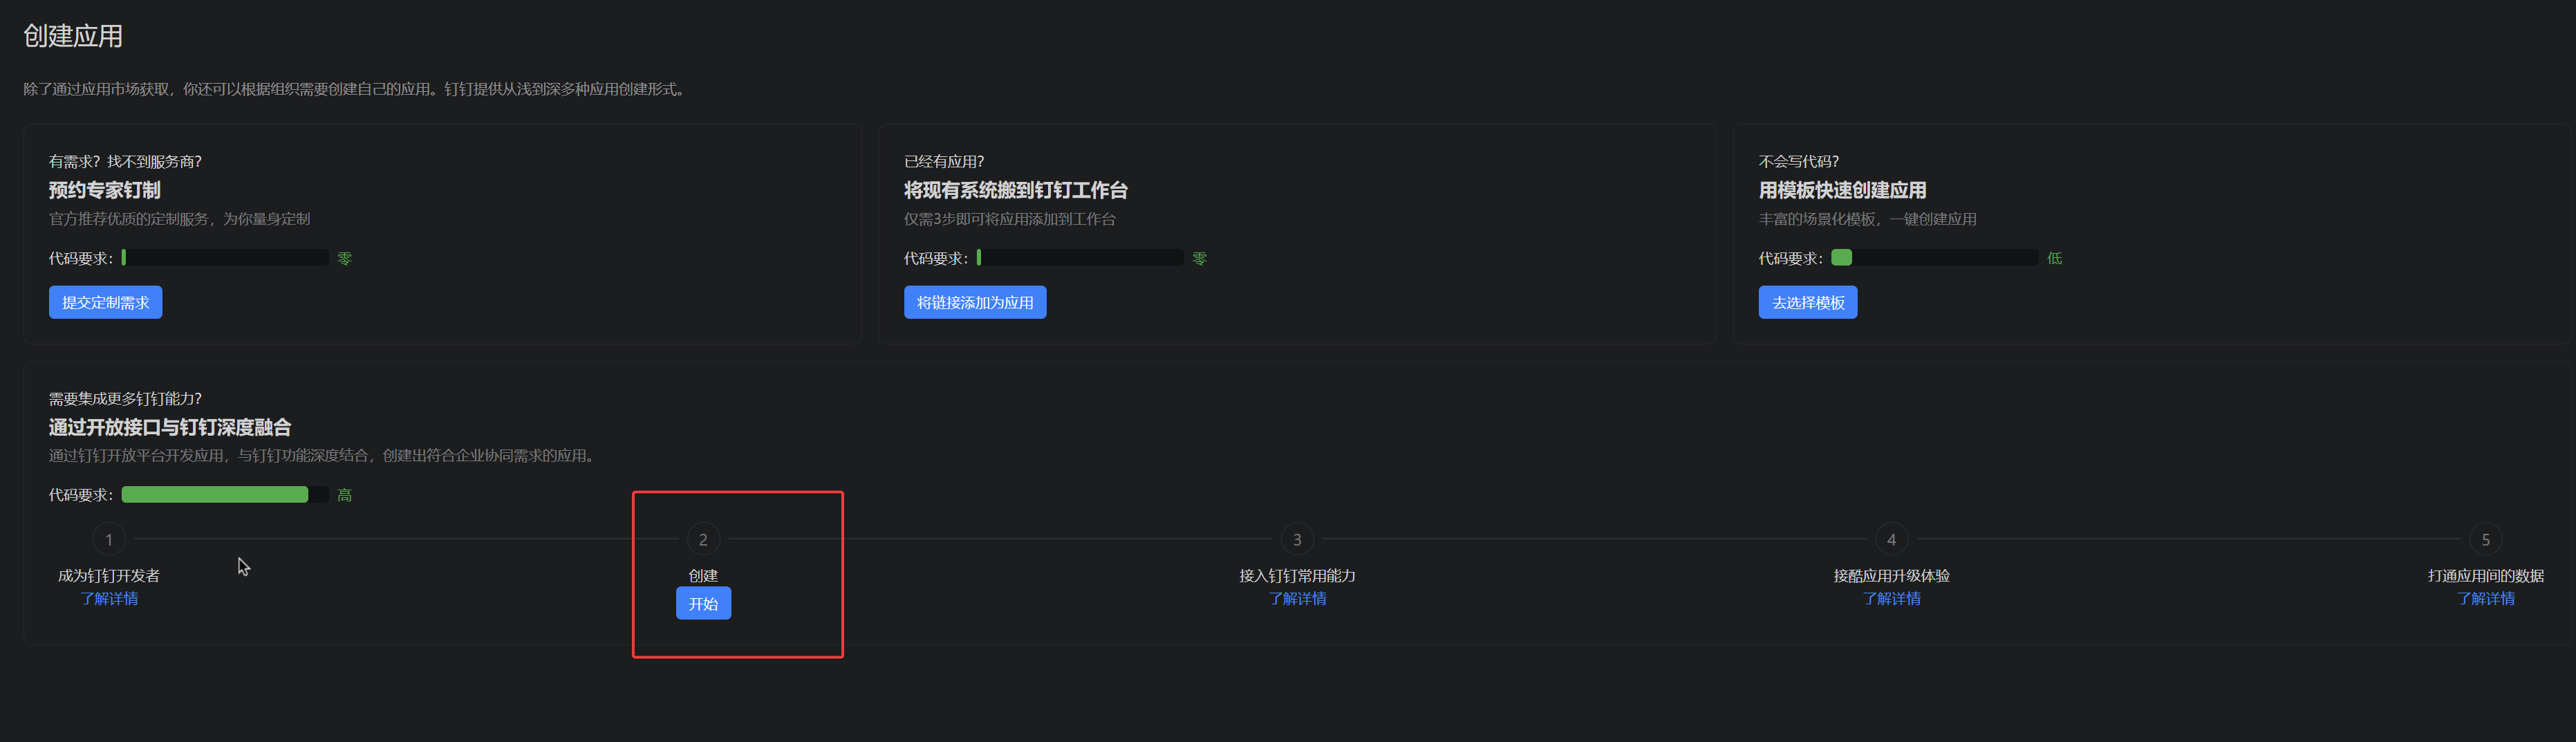Click code requirement bar in 将现有系统搬到钉钉工作台 card

click(1080, 258)
